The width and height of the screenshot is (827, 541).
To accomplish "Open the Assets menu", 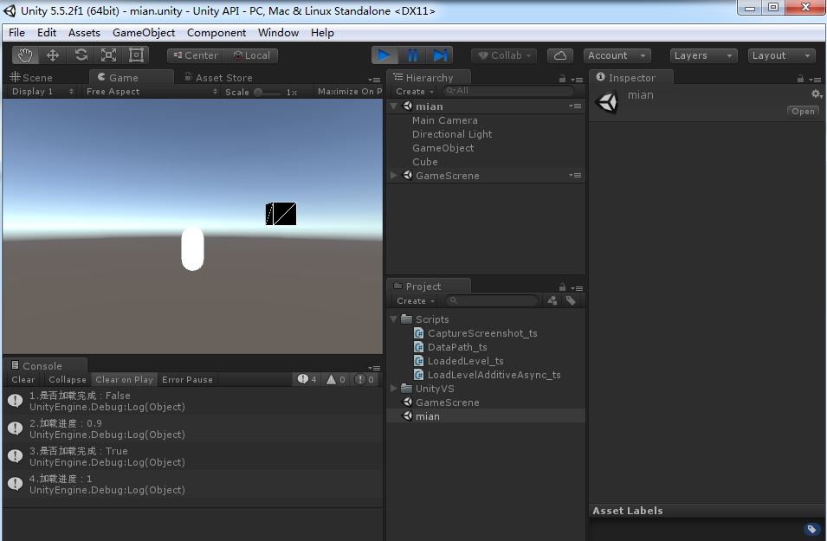I will (x=84, y=33).
